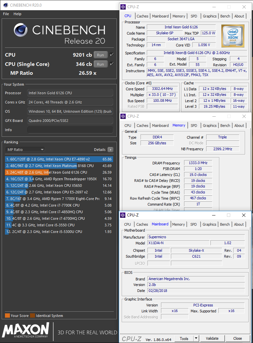Select ranking row Intel Core i7-6700HQ

pyautogui.click(x=59, y=218)
